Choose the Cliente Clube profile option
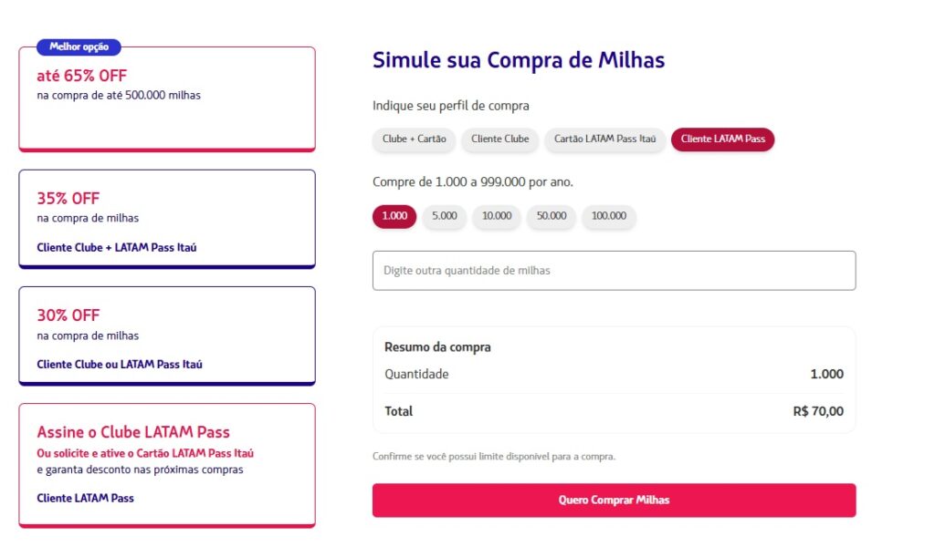Screen dimensions: 935x547 pos(499,139)
